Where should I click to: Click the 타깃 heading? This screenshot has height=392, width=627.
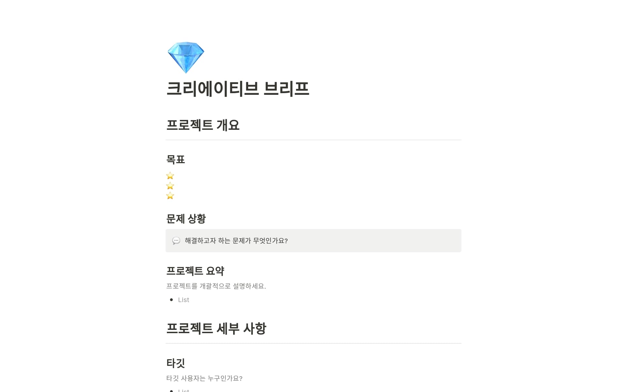176,363
